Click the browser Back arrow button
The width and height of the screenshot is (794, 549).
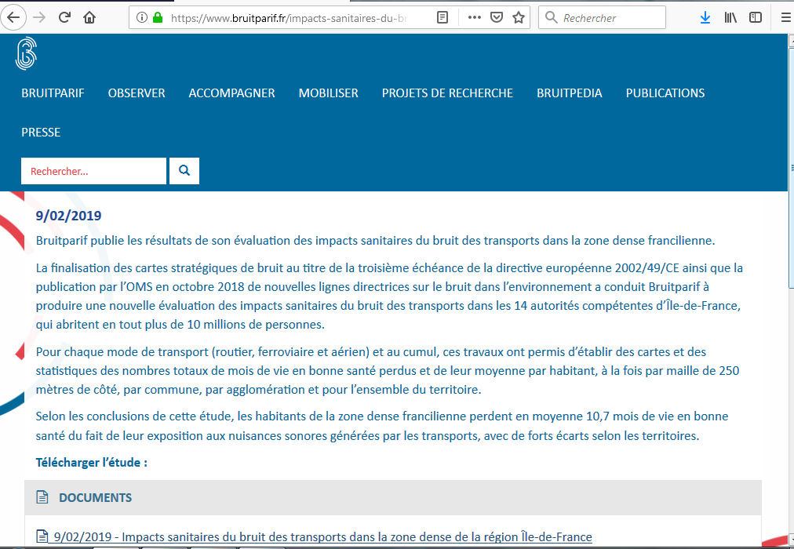pos(13,18)
